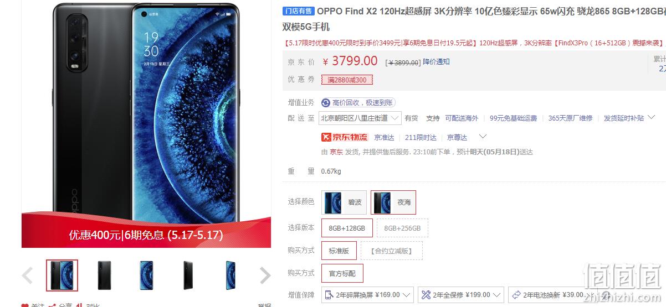The height and width of the screenshot is (307, 666).
Task: Open the 北京朝阳区八里庄街道 delivery address dropdown
Action: tap(360, 118)
